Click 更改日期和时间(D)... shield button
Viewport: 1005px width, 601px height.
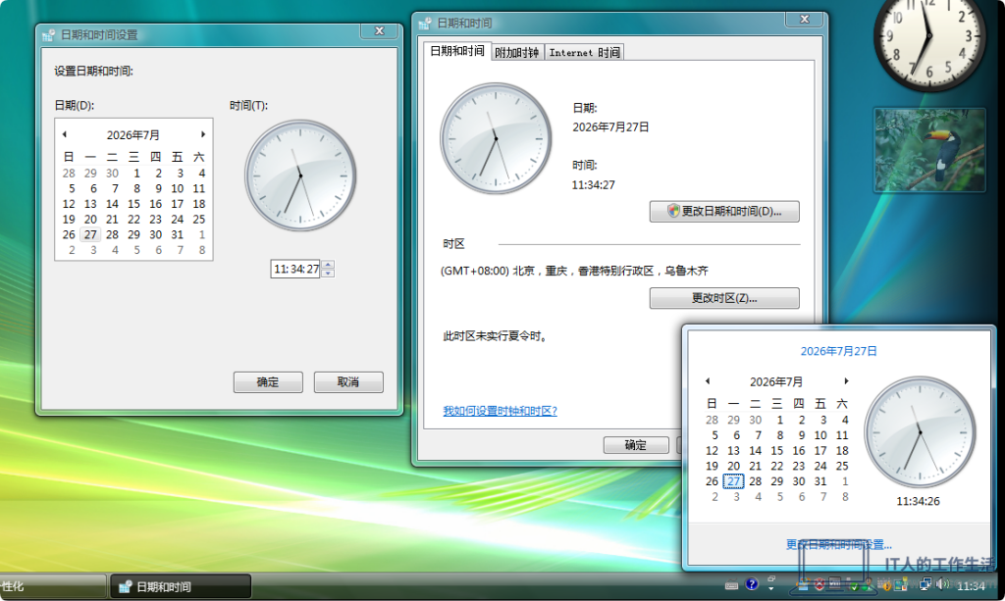(724, 211)
